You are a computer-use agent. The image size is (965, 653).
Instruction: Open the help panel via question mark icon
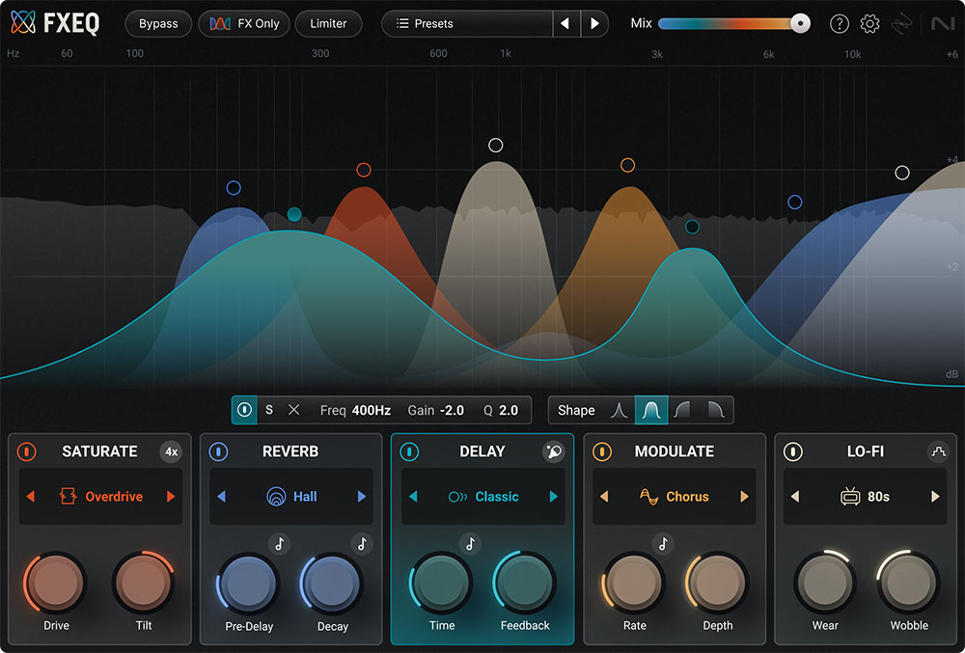839,23
